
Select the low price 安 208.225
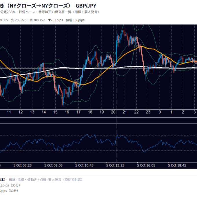(x=19, y=20)
